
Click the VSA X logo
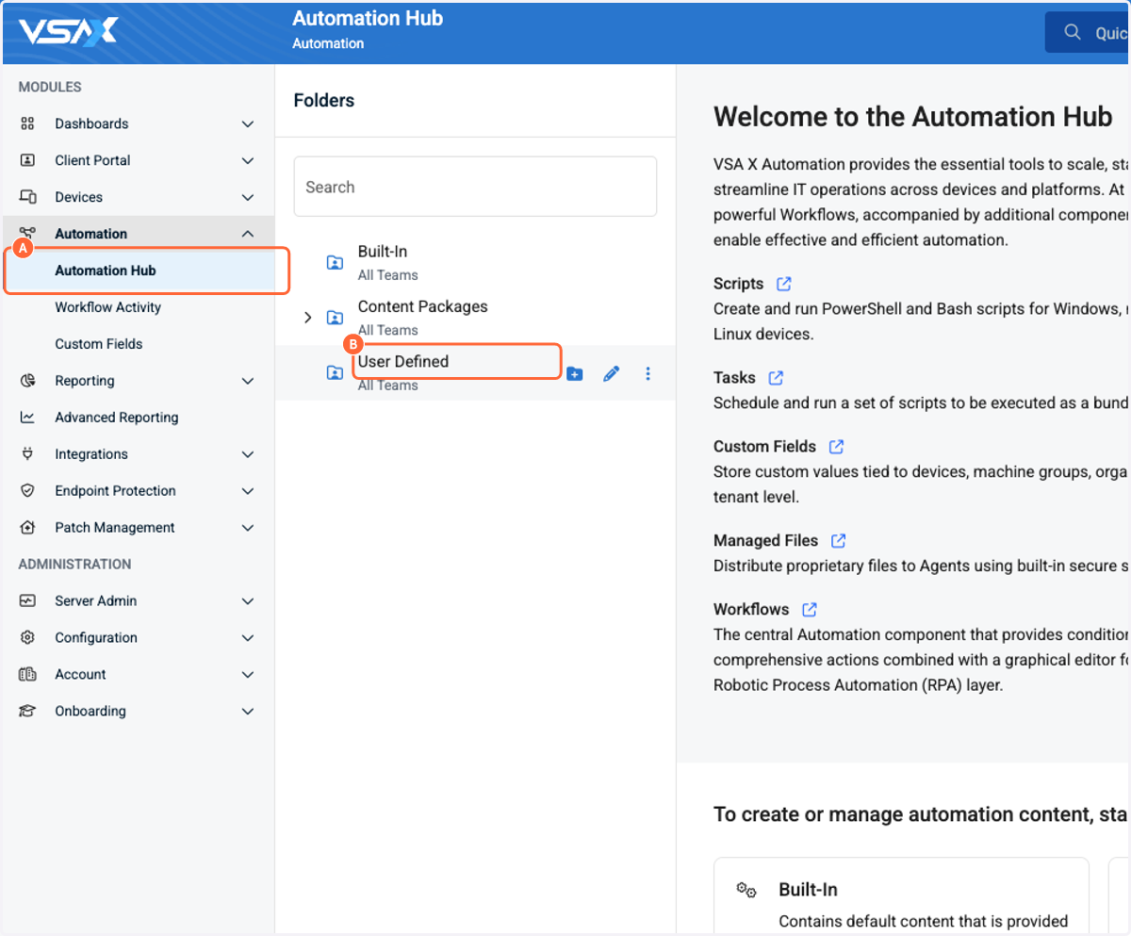(68, 32)
